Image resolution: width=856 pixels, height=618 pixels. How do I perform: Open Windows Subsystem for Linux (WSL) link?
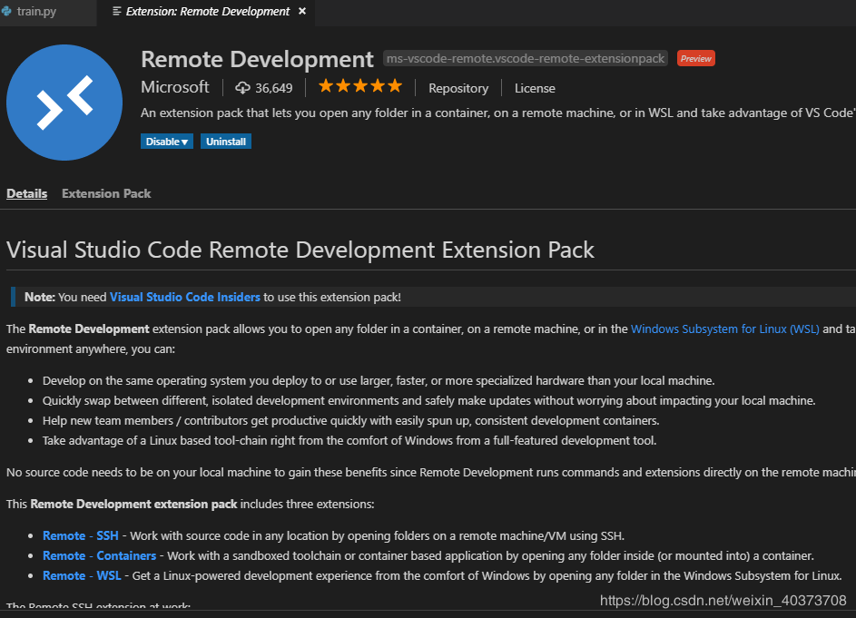tap(725, 329)
